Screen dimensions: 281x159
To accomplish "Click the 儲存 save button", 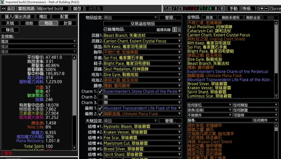I will [x=77, y=8].
